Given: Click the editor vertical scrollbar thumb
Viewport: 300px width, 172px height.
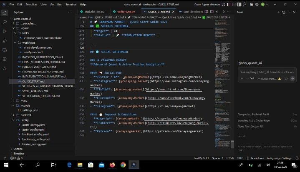Looking at the screenshot, I should 232,144.
